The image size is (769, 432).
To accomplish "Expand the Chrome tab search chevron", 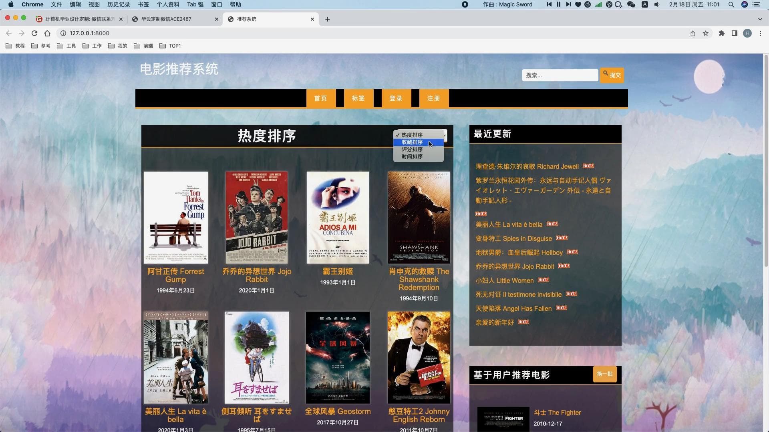I will click(760, 19).
